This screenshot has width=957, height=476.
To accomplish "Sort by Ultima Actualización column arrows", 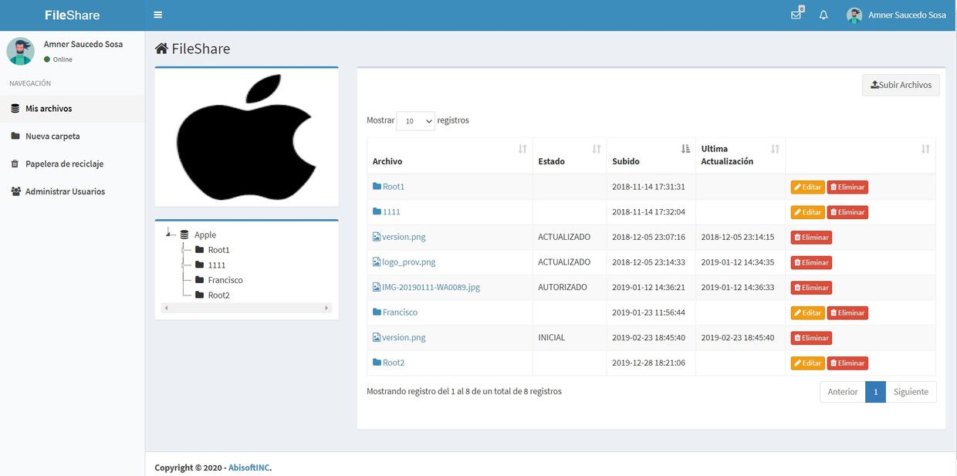I will (775, 149).
